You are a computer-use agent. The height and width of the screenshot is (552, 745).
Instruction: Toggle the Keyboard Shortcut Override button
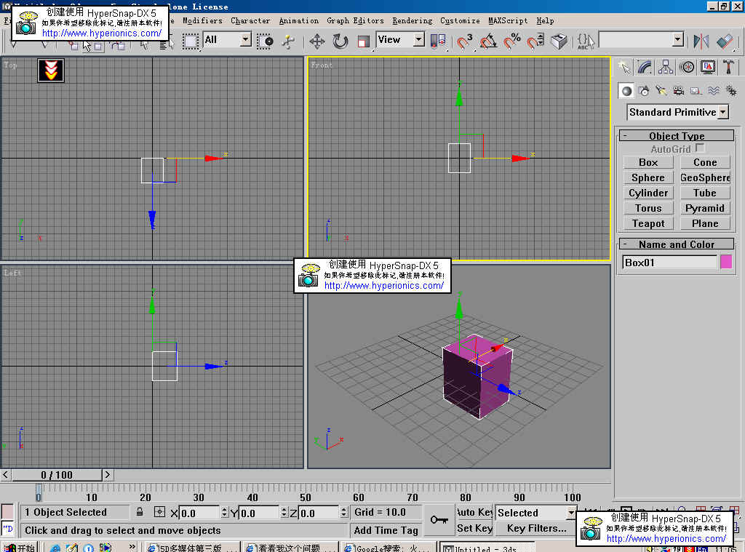pos(559,41)
